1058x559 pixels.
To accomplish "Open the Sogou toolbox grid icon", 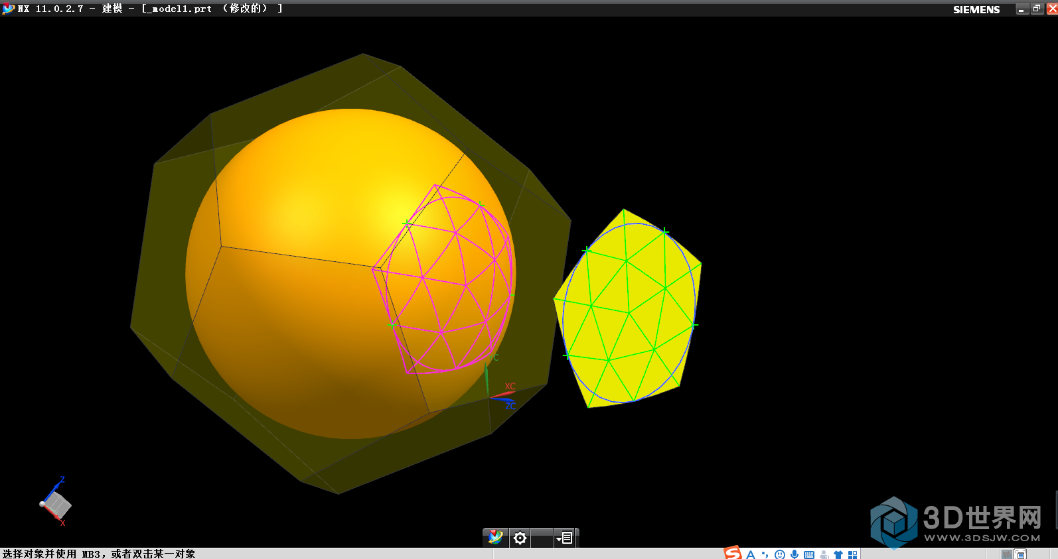I will pos(853,554).
